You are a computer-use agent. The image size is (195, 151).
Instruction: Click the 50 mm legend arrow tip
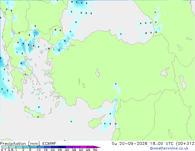(x=97, y=147)
